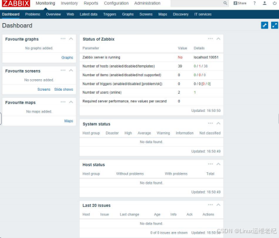The width and height of the screenshot is (279, 238).
Task: Collapse the Last 20 issues widget
Action: (218, 205)
